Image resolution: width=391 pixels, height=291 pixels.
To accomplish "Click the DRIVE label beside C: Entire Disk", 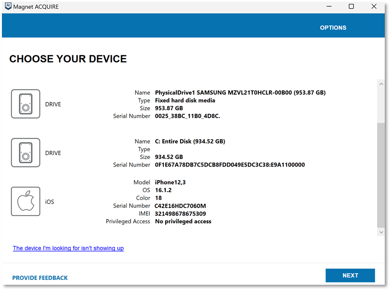I will [53, 153].
